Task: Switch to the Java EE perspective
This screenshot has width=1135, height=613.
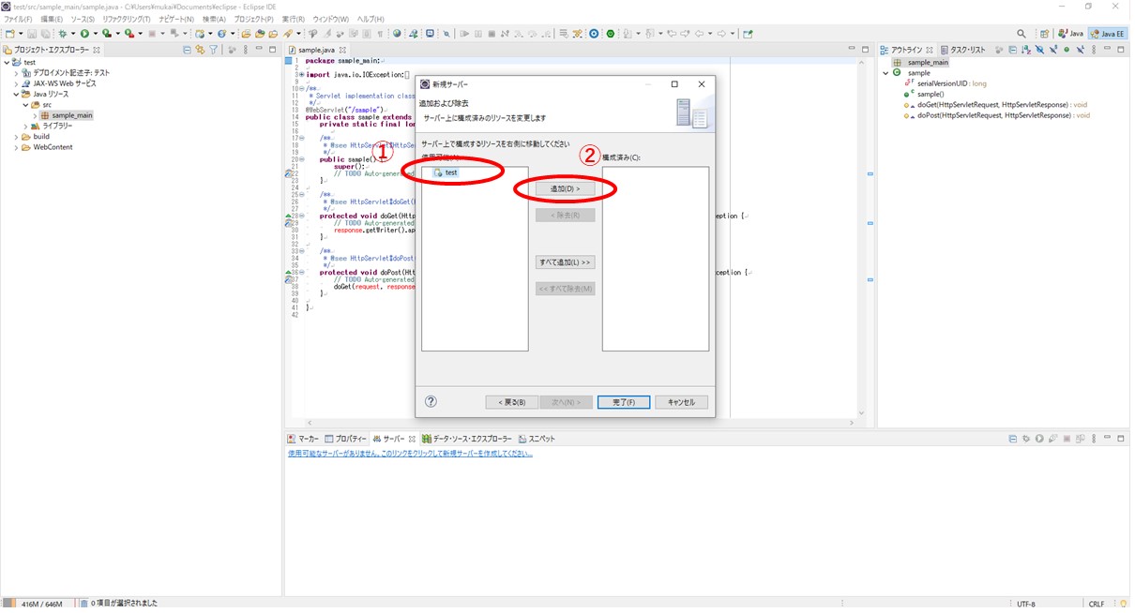Action: tap(1108, 34)
